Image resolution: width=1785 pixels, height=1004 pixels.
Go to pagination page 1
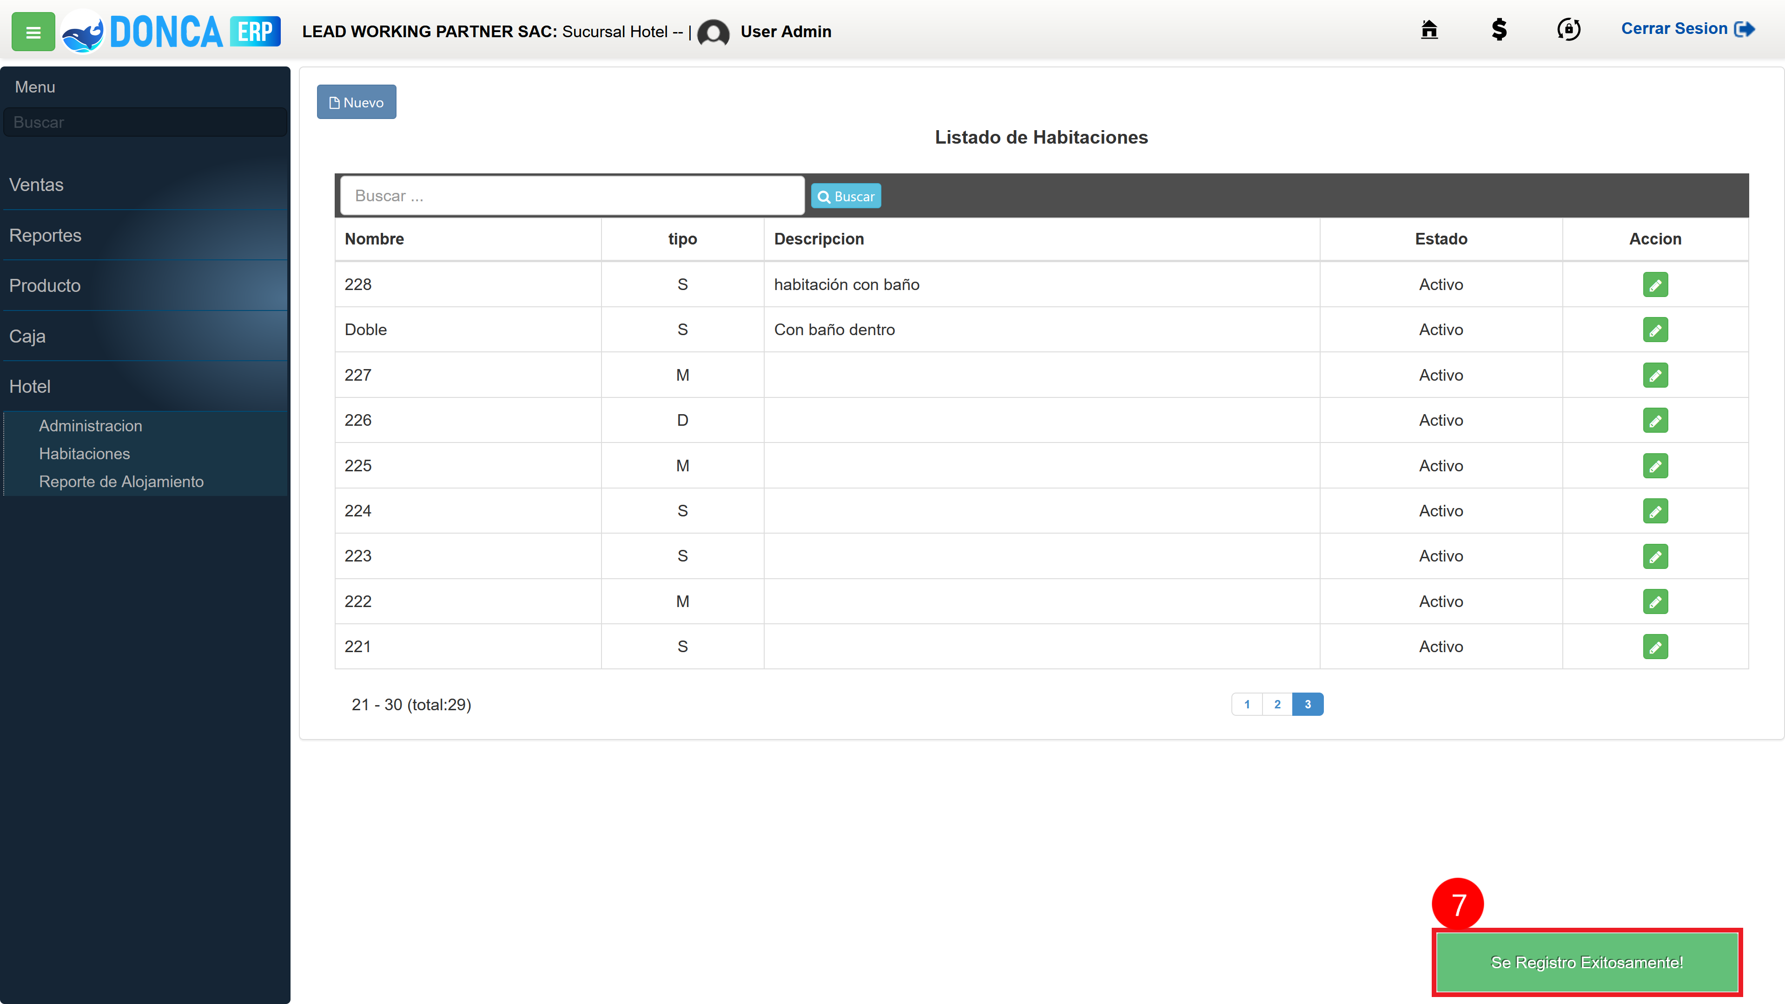[1247, 704]
